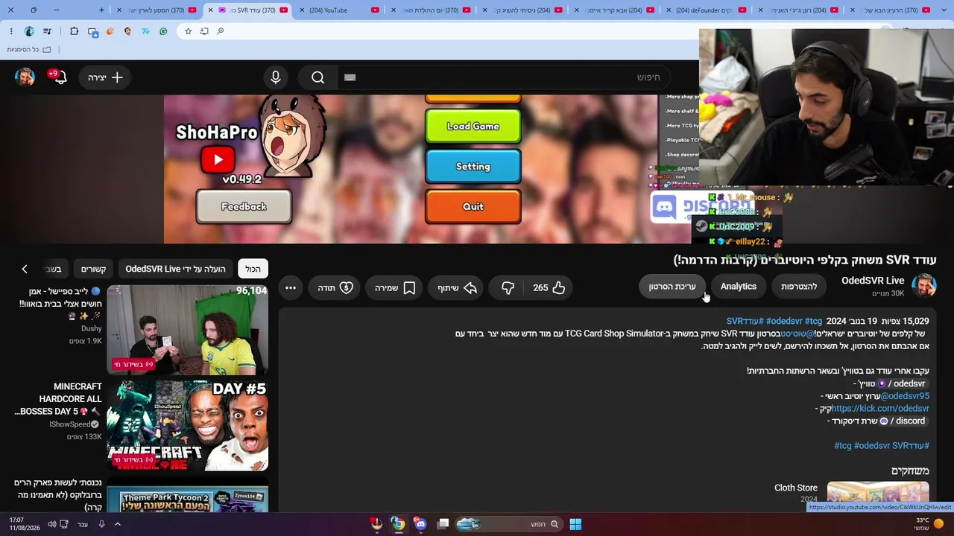Select the 'הכול' filter chip
Screen dimensions: 954x536
coord(253,269)
